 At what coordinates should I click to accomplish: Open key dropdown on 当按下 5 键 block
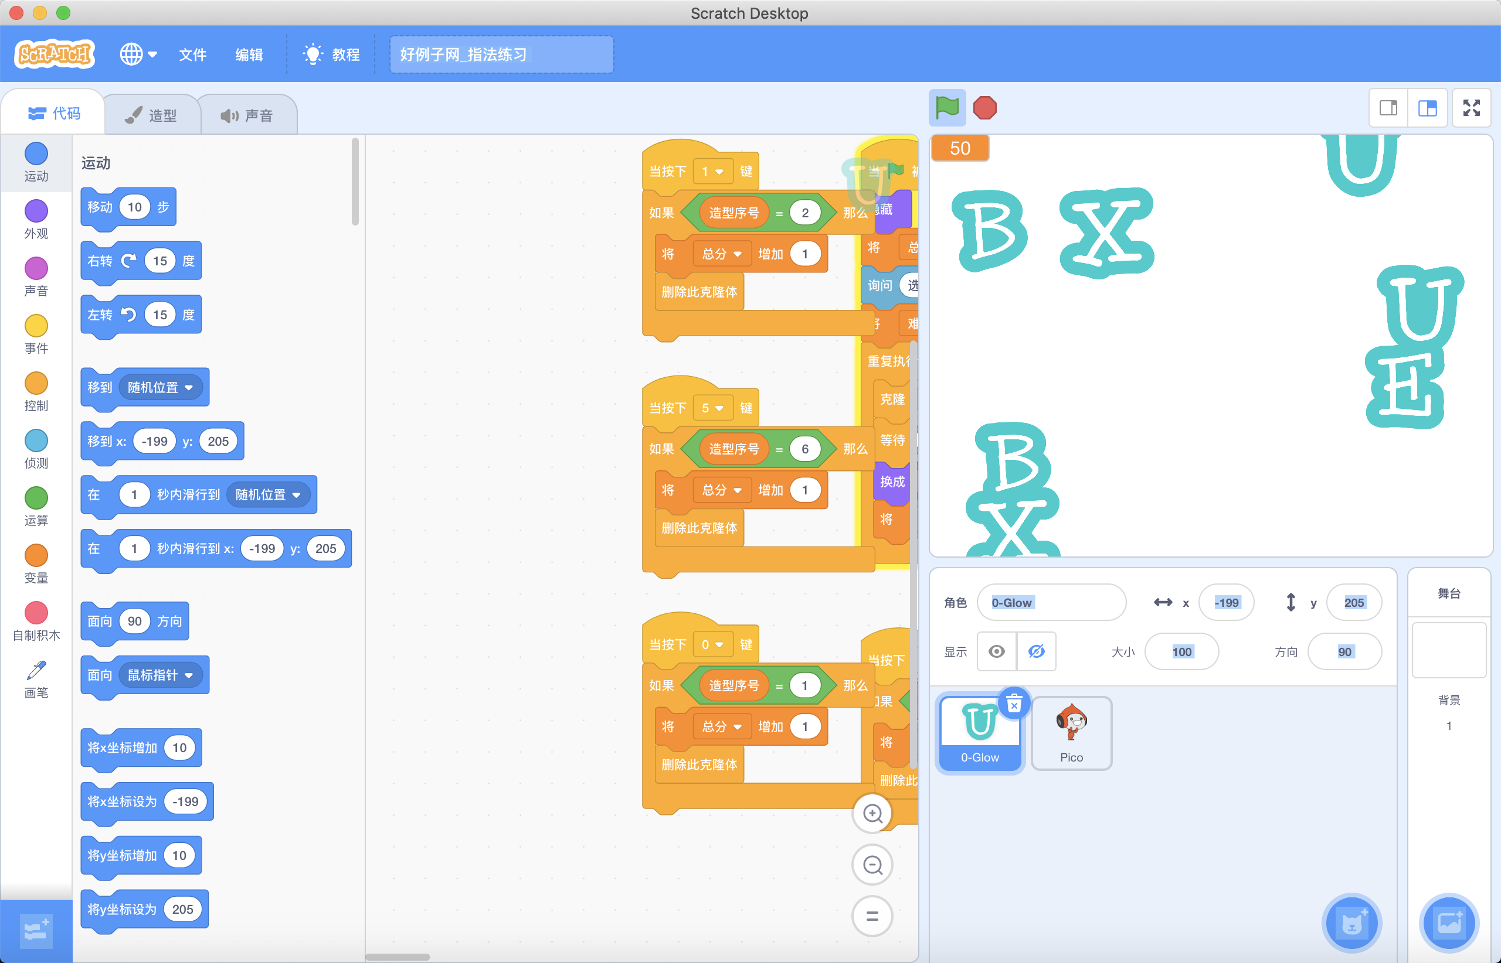coord(712,408)
